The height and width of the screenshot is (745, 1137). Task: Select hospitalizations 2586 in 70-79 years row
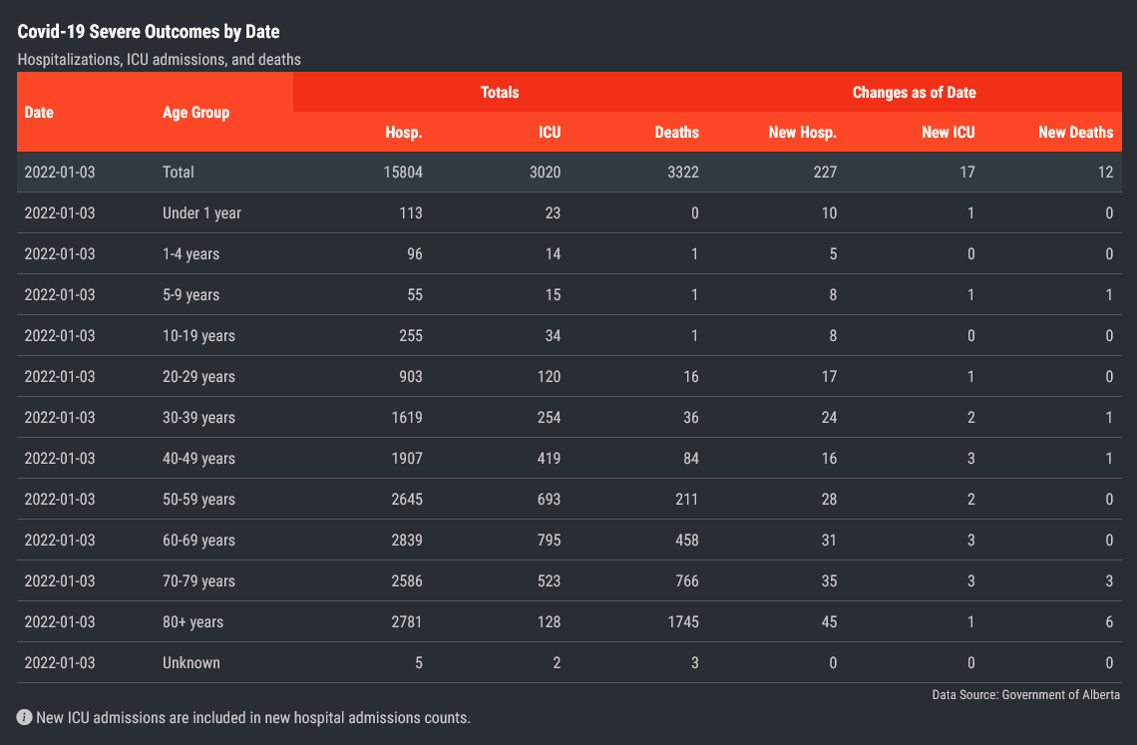tap(407, 581)
